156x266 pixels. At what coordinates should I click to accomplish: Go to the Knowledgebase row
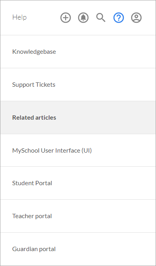click(x=78, y=51)
